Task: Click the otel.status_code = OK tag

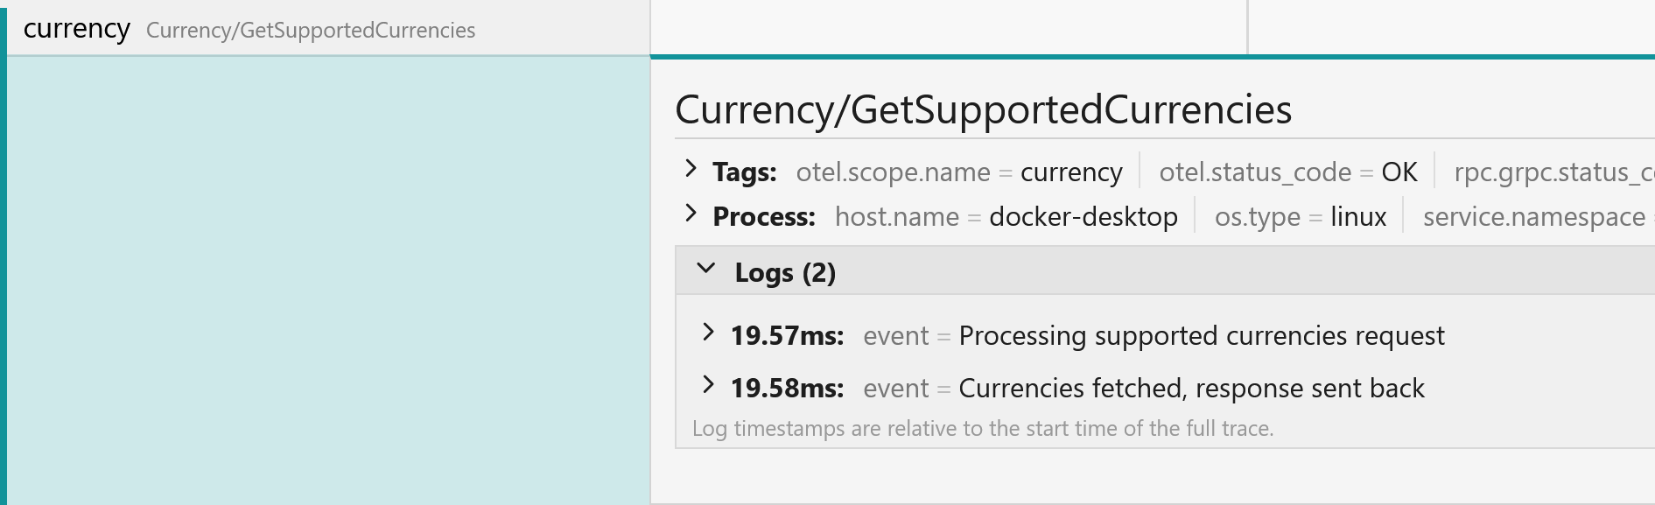Action: click(x=1287, y=172)
